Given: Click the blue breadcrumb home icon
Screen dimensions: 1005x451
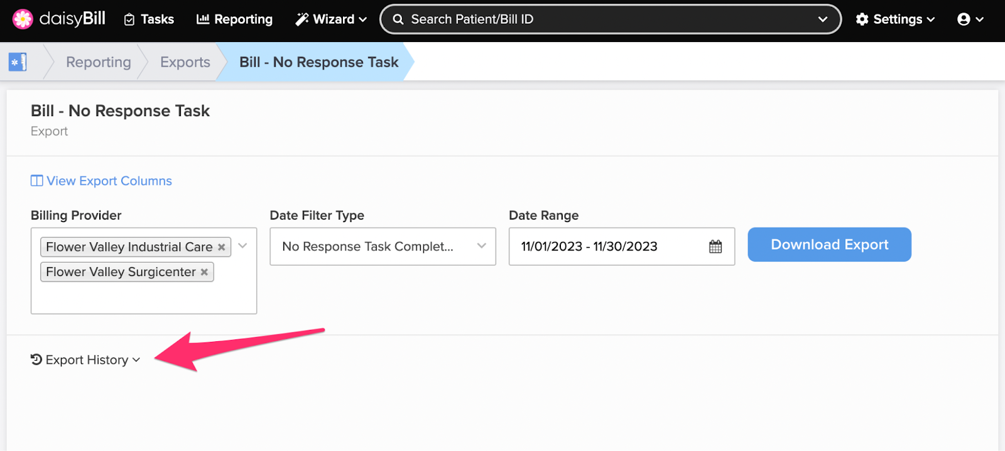Looking at the screenshot, I should (18, 62).
